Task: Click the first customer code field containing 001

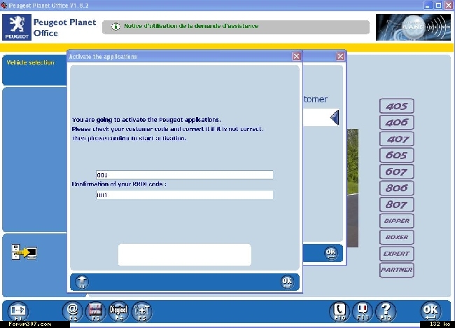Action: coord(185,175)
